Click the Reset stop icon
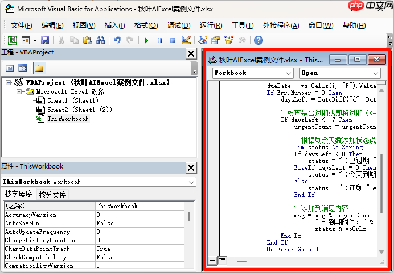394x273 pixels. pos(173,40)
